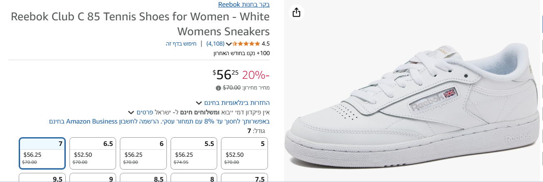The image size is (543, 182).
Task: Select the size 9 button
Action: 93,178
